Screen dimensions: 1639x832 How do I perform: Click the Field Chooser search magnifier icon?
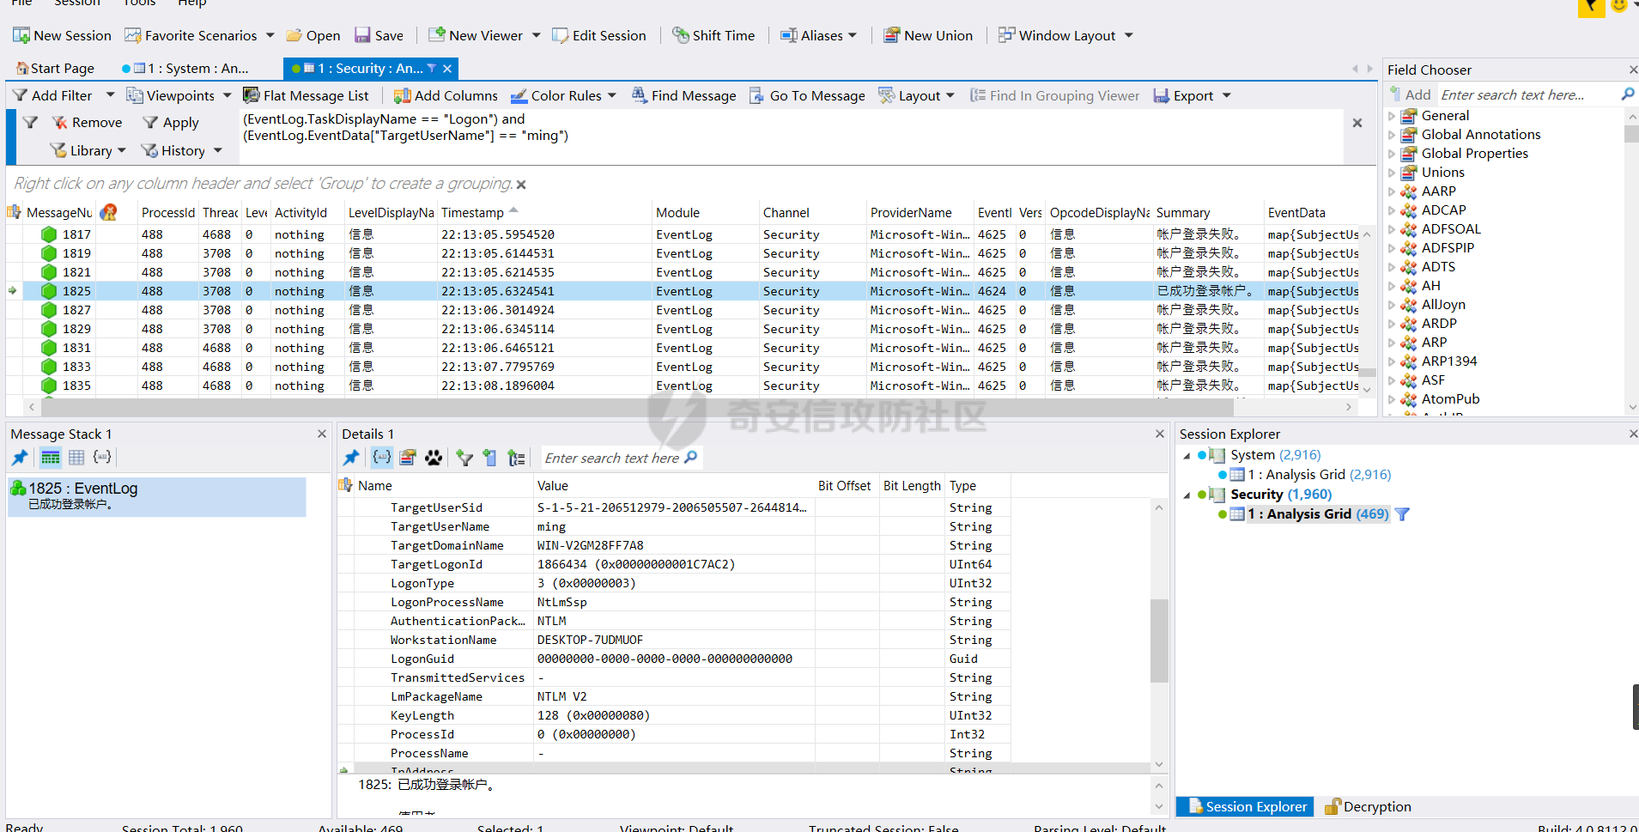click(1628, 94)
